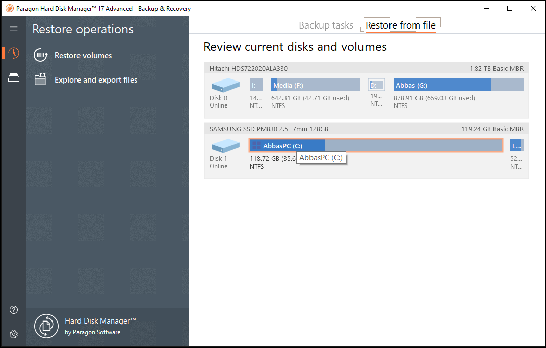Viewport: 546px width, 348px height.
Task: Click the by Paragon Software text
Action: [93, 332]
